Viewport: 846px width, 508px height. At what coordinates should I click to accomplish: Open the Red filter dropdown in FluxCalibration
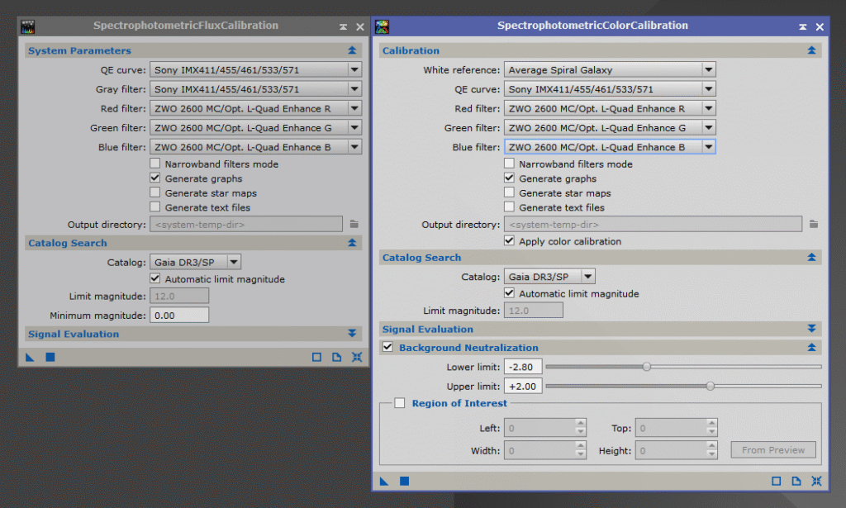pos(256,108)
